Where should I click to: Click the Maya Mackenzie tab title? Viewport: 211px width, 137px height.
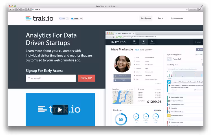tap(125, 34)
